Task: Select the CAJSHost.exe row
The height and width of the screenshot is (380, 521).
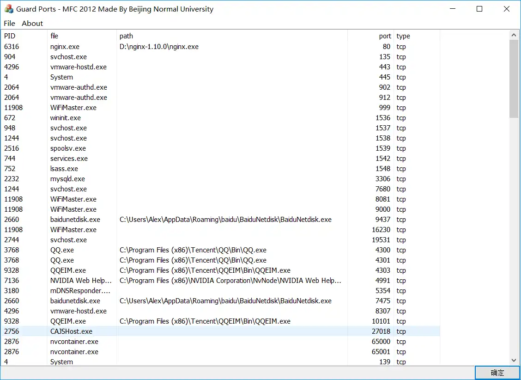Action: 221,331
